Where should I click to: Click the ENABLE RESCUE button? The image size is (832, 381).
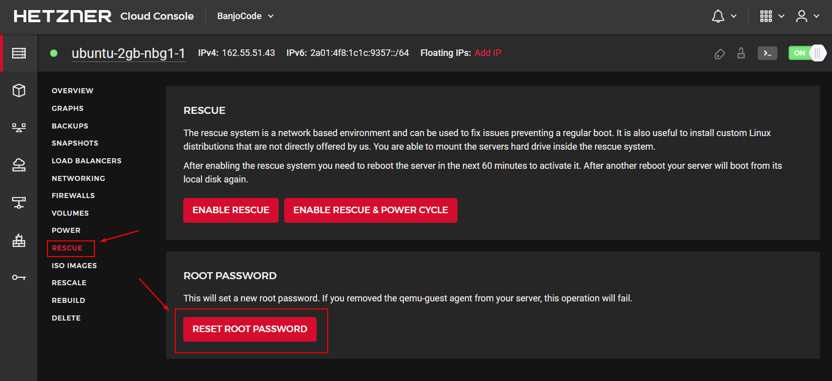(231, 210)
